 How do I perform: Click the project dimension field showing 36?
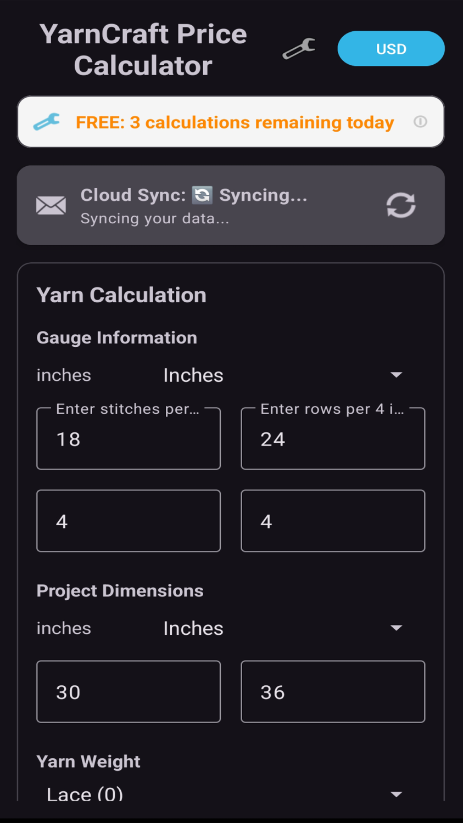click(x=333, y=692)
